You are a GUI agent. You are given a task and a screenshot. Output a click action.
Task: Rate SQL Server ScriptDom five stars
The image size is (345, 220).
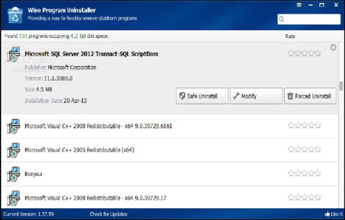point(318,53)
